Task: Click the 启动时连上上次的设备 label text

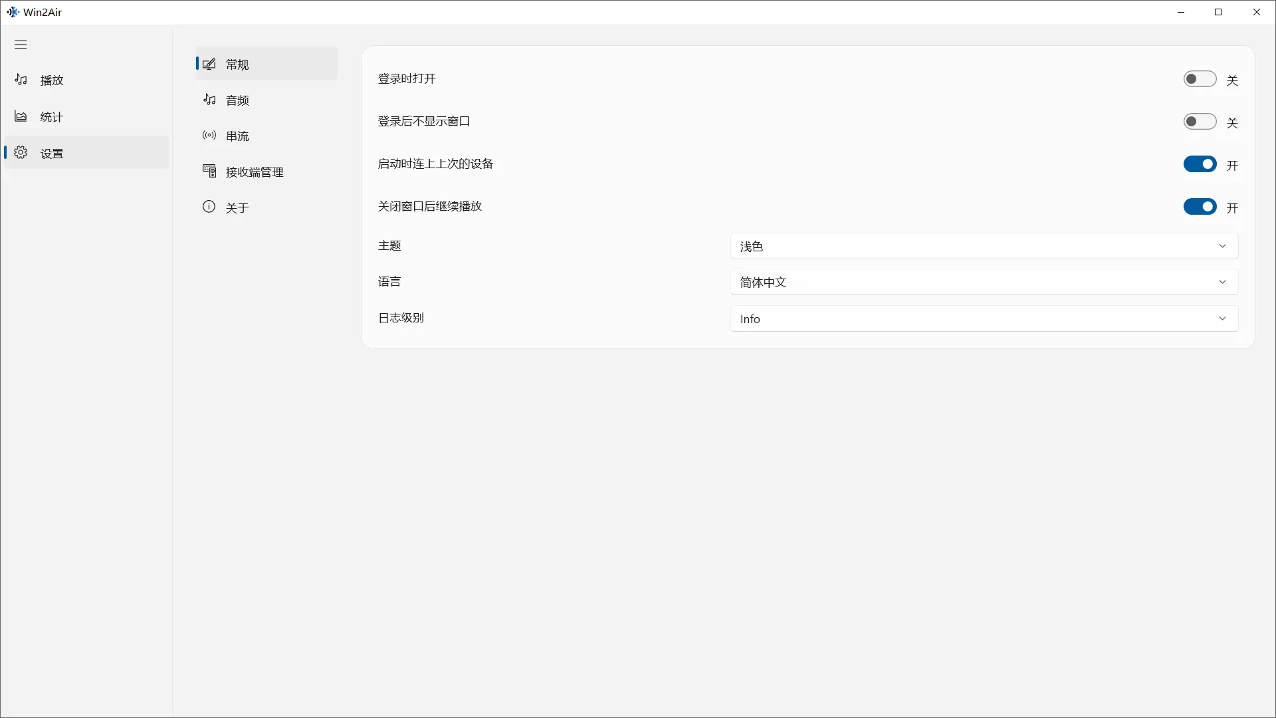Action: pyautogui.click(x=435, y=164)
